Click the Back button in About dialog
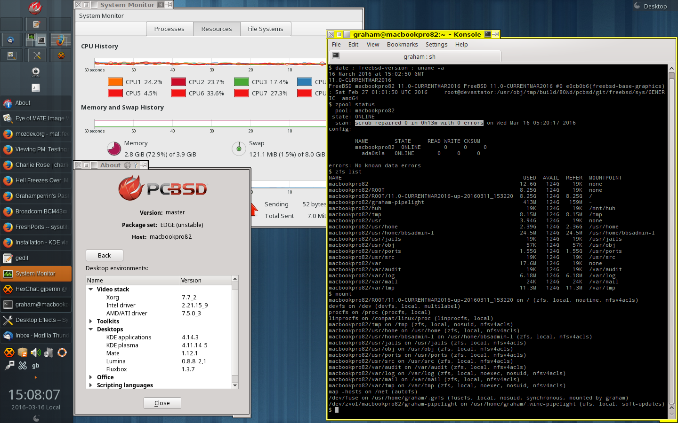The height and width of the screenshot is (423, 678). [x=105, y=255]
